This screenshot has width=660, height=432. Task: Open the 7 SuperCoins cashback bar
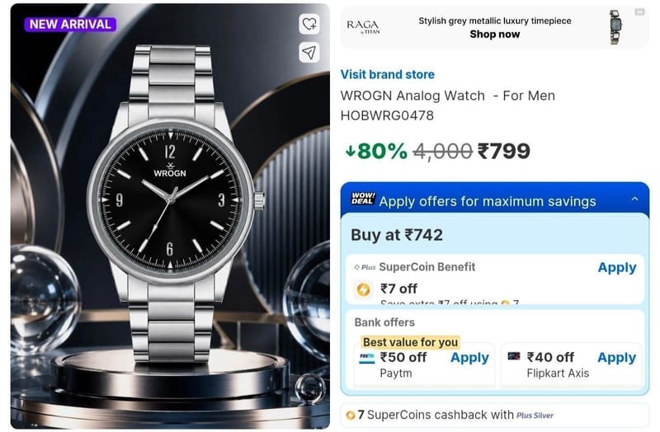(494, 416)
